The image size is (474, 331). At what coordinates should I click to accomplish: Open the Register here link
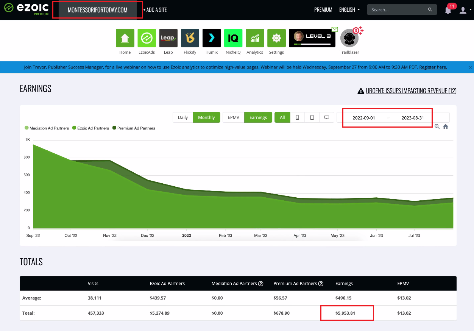tap(433, 67)
